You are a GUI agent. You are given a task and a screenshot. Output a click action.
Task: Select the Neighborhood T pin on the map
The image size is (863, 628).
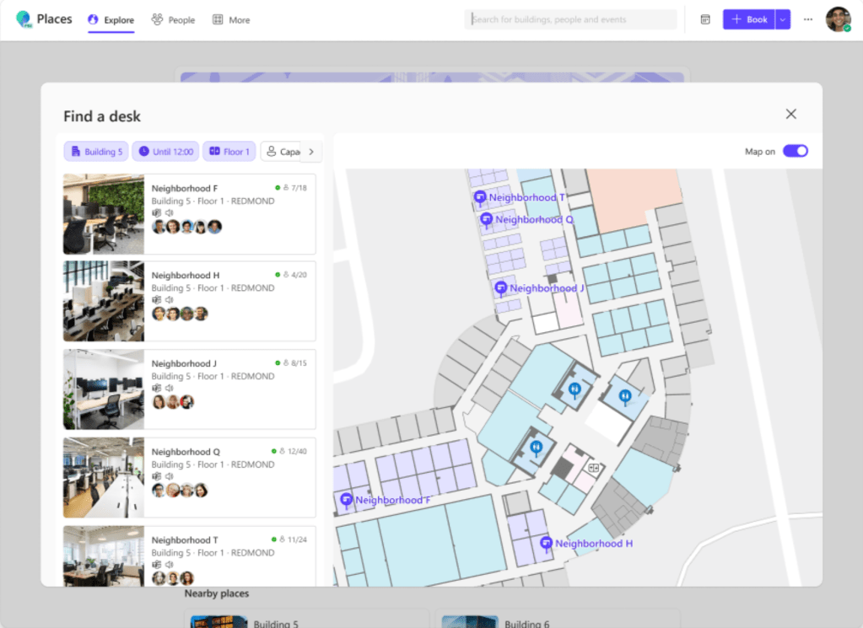coord(480,197)
